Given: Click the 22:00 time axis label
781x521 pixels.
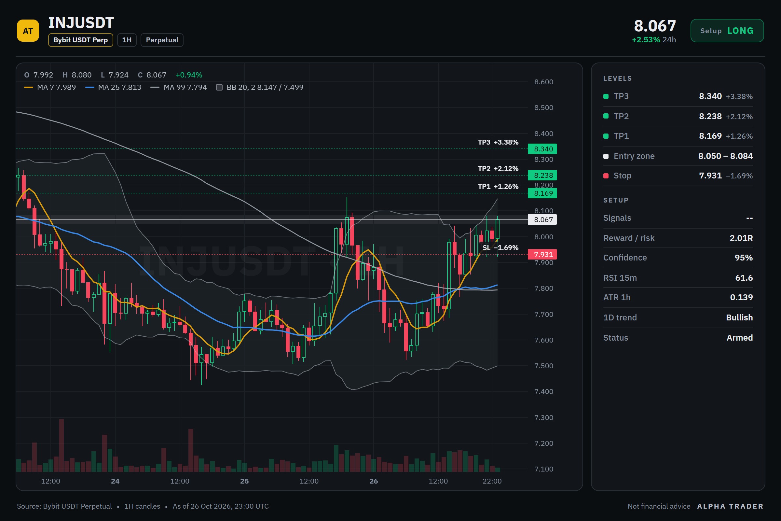Looking at the screenshot, I should click(492, 481).
